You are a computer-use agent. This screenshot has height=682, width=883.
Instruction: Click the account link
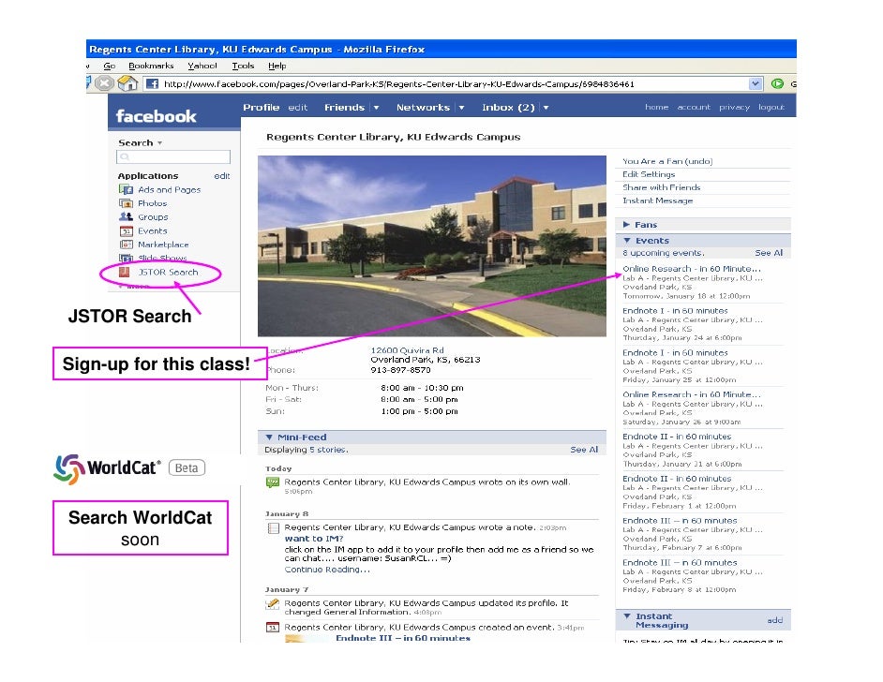point(694,107)
